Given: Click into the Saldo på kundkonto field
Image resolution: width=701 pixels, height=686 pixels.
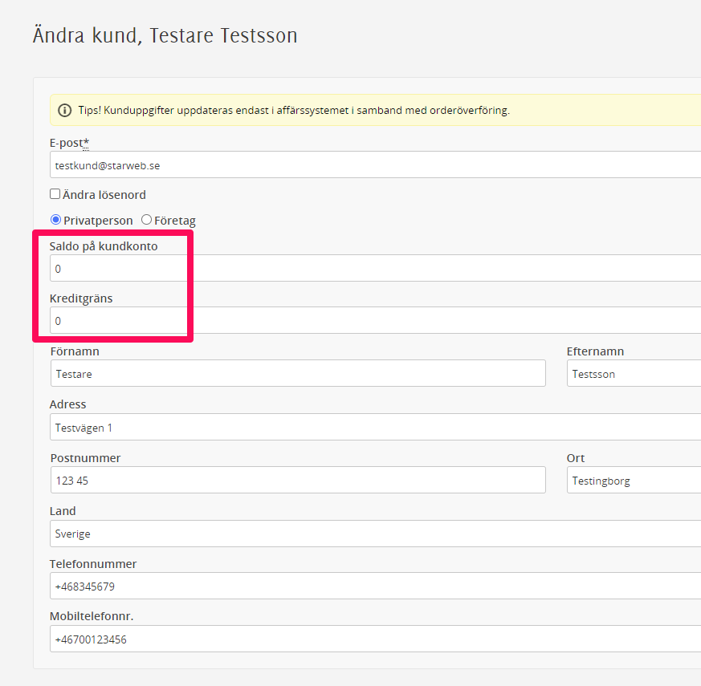Looking at the screenshot, I should pyautogui.click(x=375, y=269).
